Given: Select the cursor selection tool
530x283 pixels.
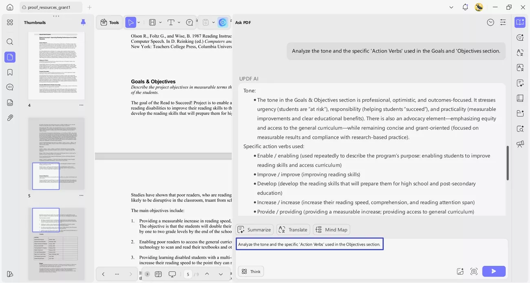Looking at the screenshot, I should point(130,22).
